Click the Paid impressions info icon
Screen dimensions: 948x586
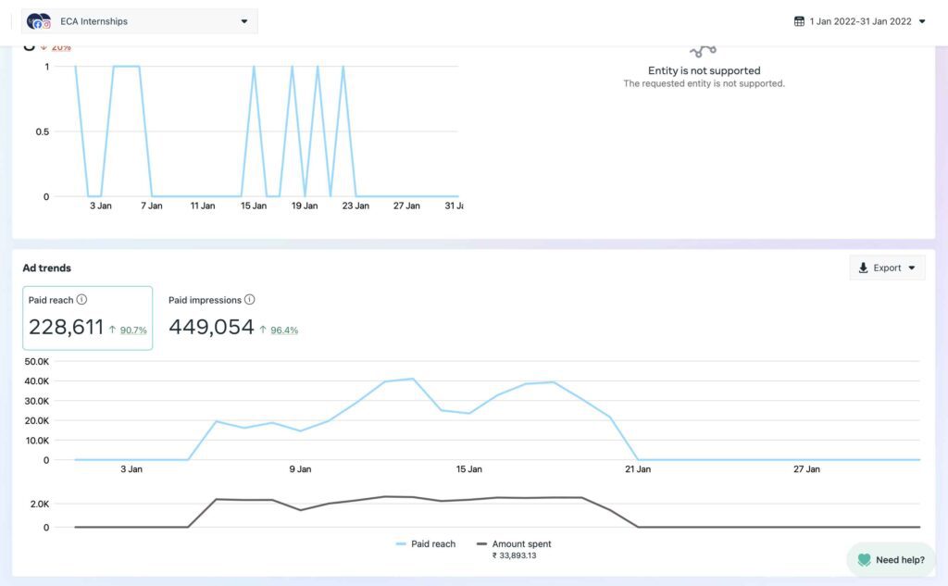(x=250, y=300)
